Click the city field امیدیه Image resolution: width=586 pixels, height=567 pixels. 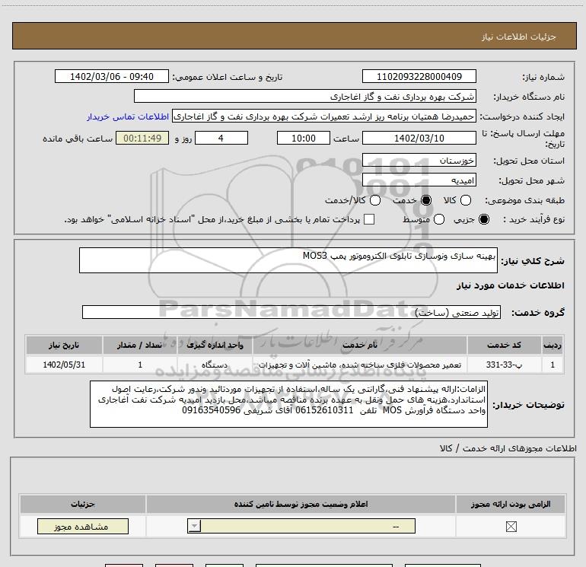(x=419, y=180)
